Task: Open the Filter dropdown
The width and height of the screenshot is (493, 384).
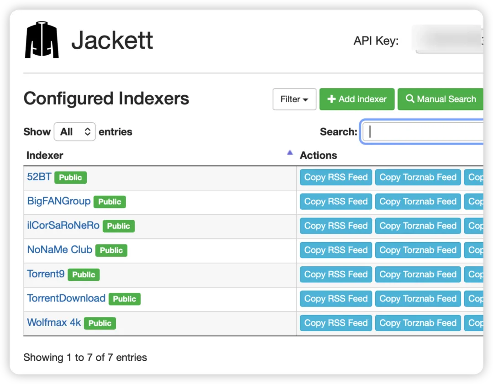Action: click(x=294, y=99)
